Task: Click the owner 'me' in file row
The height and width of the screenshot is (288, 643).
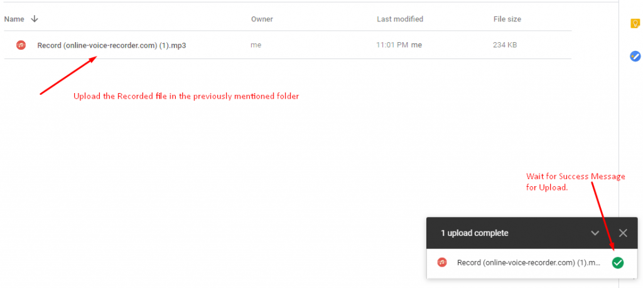Action: (x=256, y=45)
